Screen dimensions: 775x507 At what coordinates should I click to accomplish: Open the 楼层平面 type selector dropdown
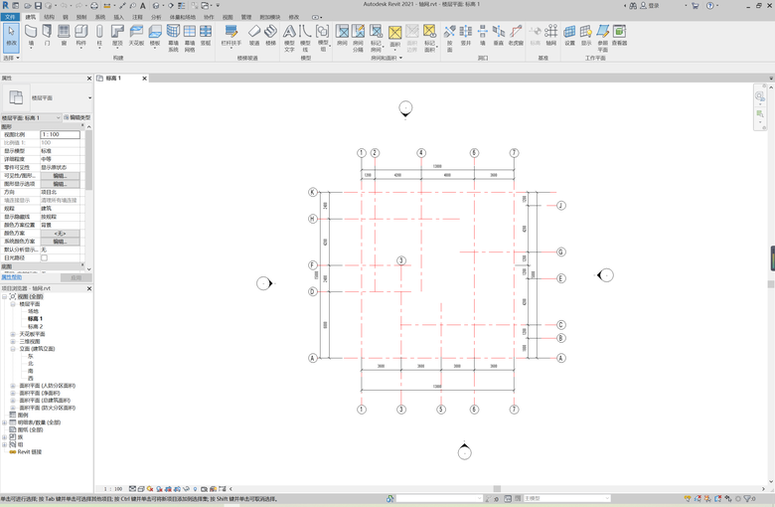point(89,97)
